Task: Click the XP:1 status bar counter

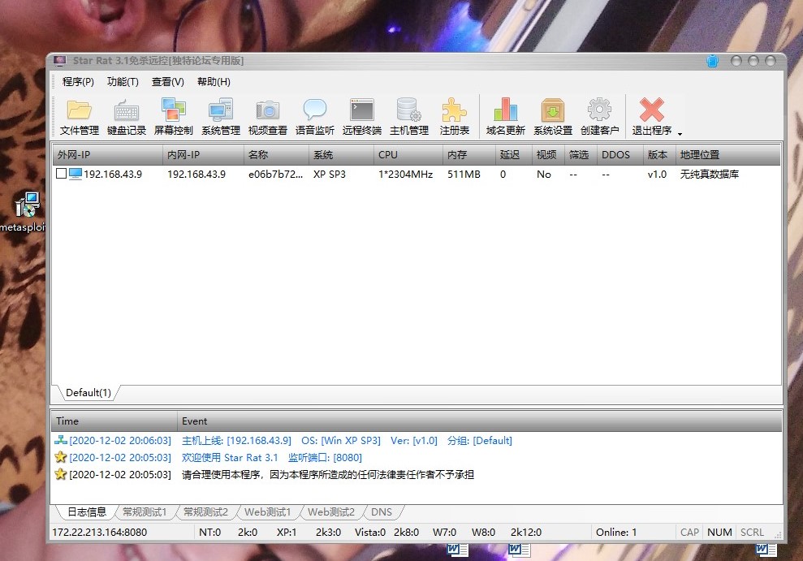Action: pyautogui.click(x=287, y=533)
